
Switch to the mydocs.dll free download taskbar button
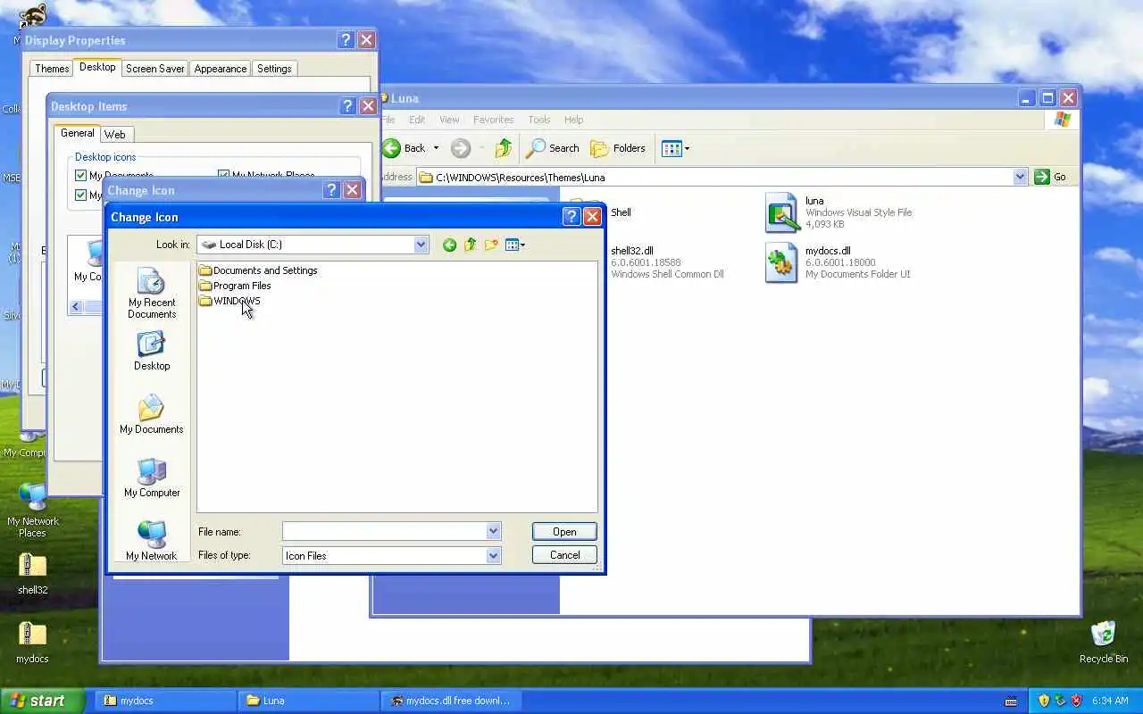click(451, 701)
